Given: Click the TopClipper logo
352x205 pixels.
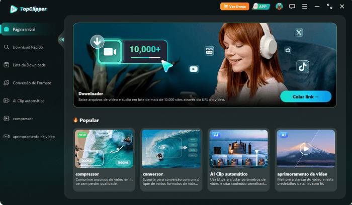Looking at the screenshot, I should [x=29, y=9].
